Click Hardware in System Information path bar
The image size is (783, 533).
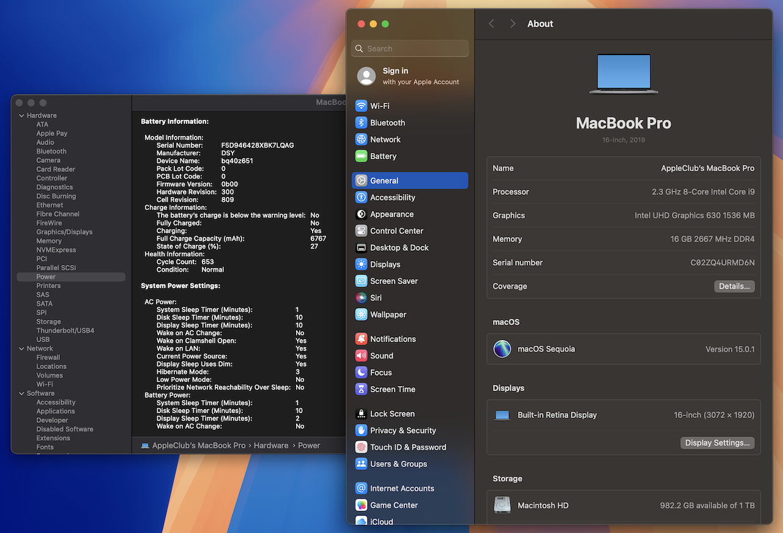pos(271,445)
